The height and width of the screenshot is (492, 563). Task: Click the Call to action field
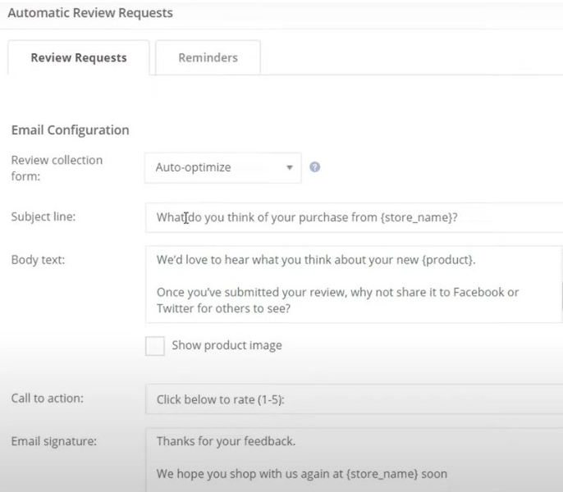[x=354, y=399]
